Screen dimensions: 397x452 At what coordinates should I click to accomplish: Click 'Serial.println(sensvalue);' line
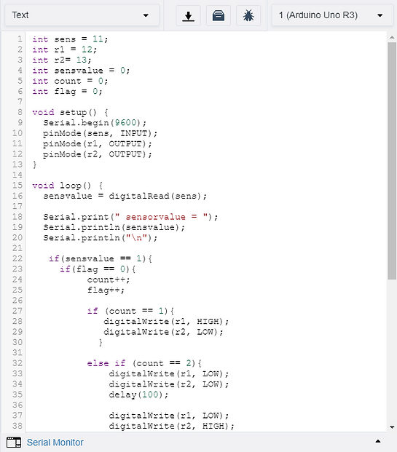[x=114, y=227]
